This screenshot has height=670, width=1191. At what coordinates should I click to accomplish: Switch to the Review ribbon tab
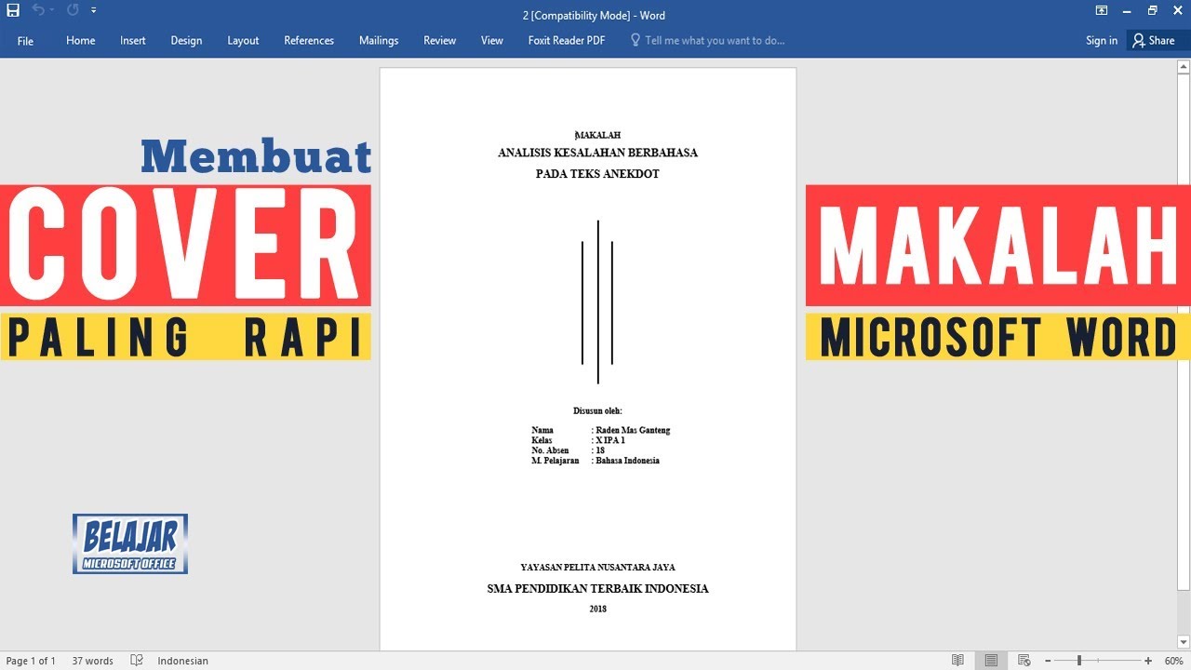[439, 41]
